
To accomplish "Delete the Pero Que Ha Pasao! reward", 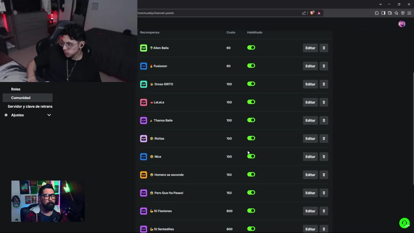I will [x=324, y=193].
